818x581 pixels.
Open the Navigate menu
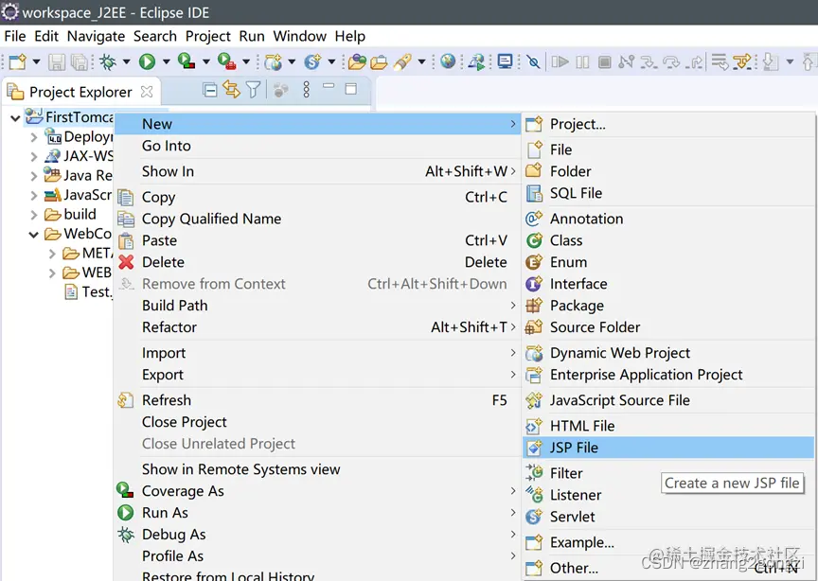tap(96, 36)
